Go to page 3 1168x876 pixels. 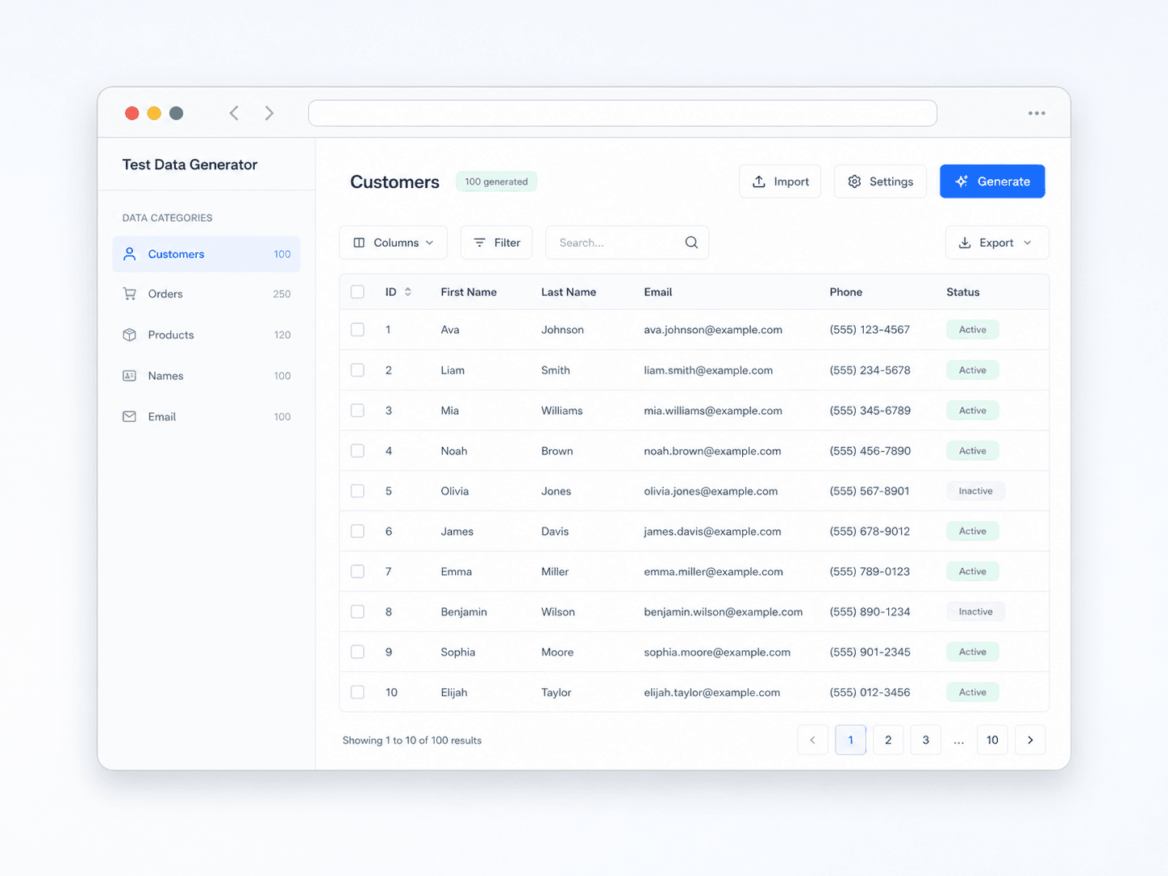pyautogui.click(x=925, y=740)
